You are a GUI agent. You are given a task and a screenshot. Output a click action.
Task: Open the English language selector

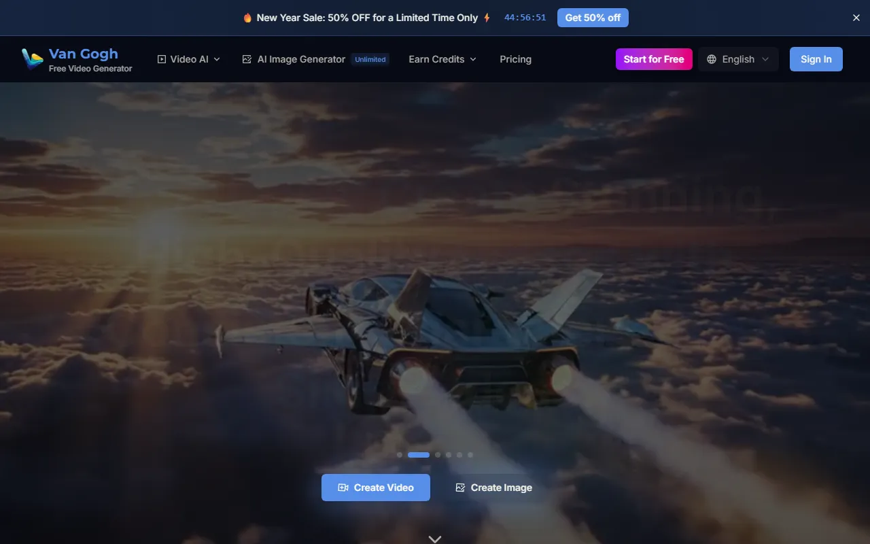738,59
